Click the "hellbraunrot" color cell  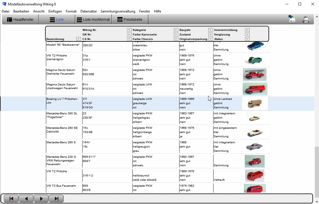(x=141, y=176)
